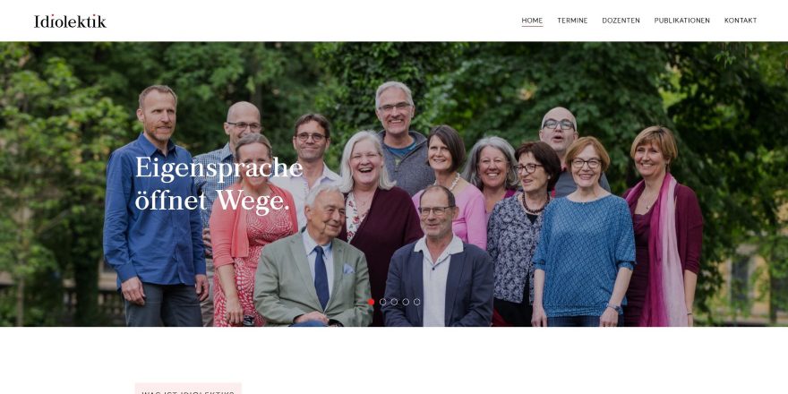The height and width of the screenshot is (394, 788).
Task: Click the Idiolektik logo
Action: (71, 21)
